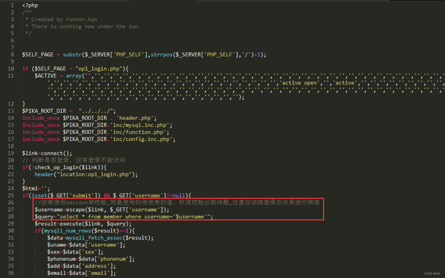This screenshot has height=278, width=445.
Task: Click the 'active open' string in array
Action: tap(300, 83)
